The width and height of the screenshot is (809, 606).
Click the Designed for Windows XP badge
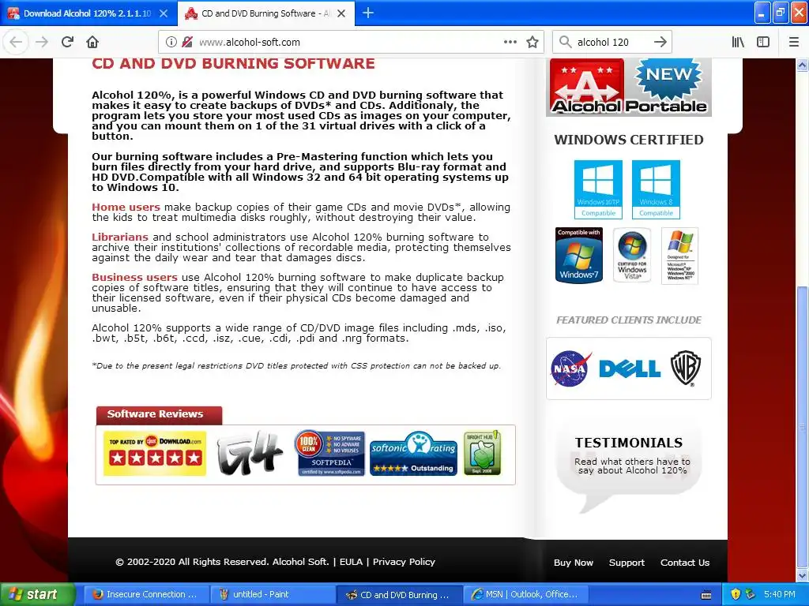click(x=680, y=256)
